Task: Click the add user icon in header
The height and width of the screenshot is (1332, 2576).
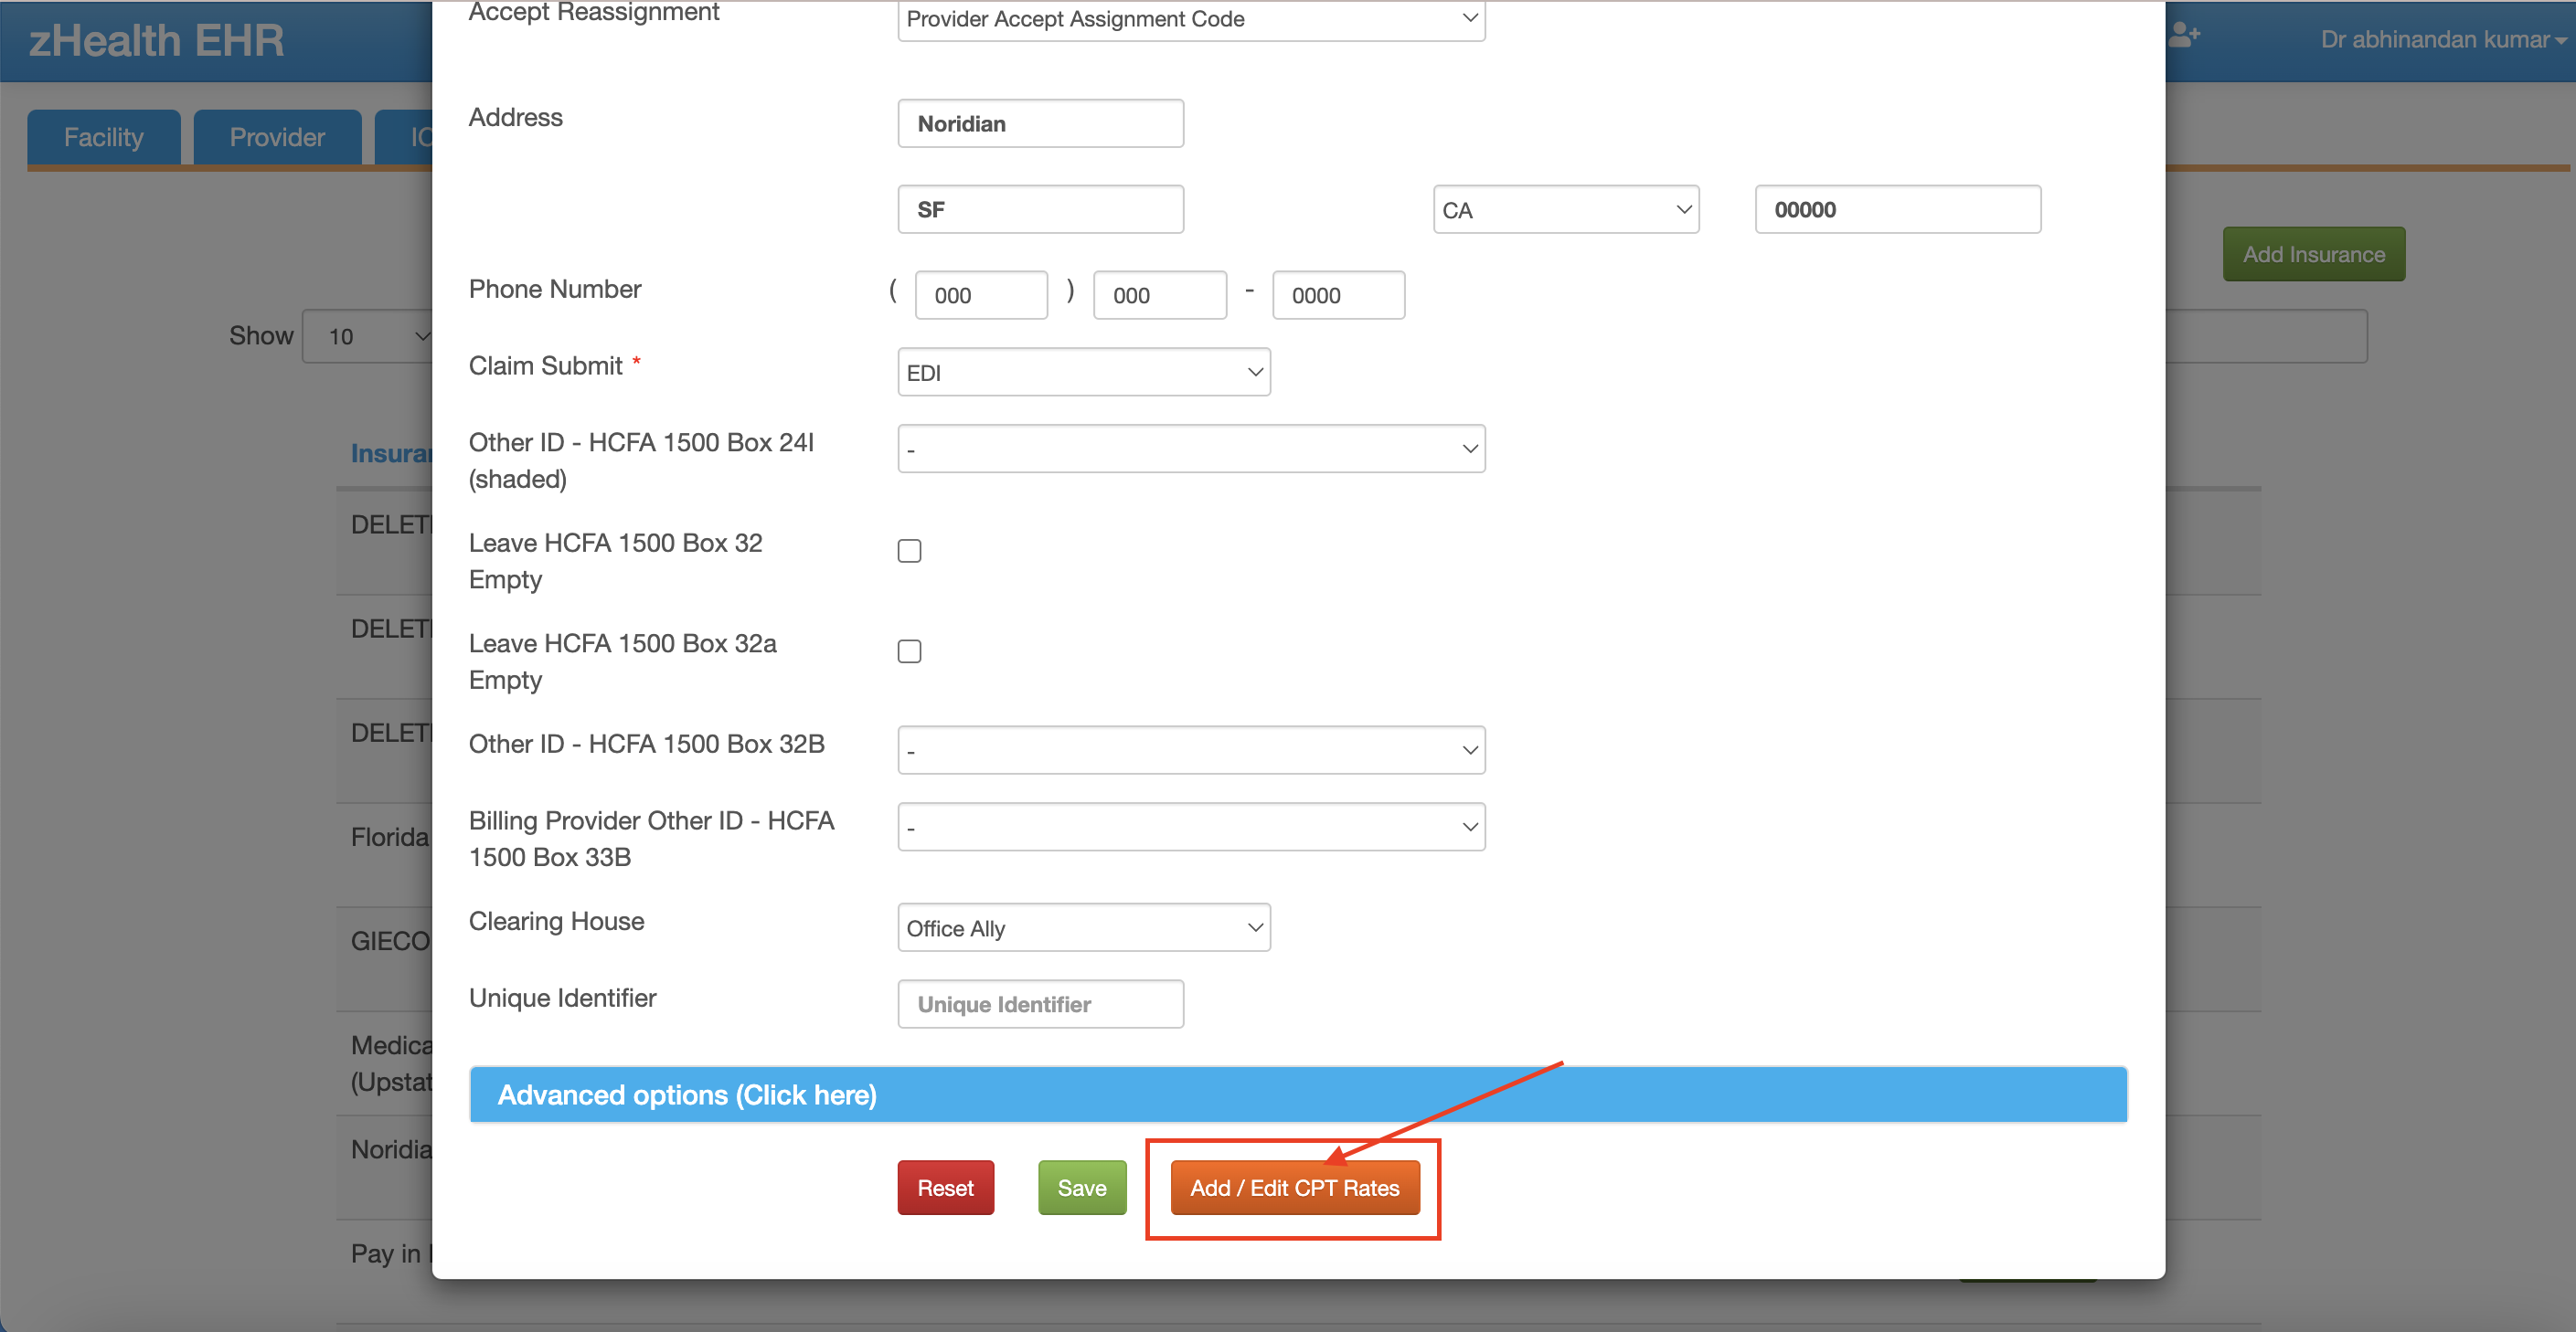Action: [2184, 36]
